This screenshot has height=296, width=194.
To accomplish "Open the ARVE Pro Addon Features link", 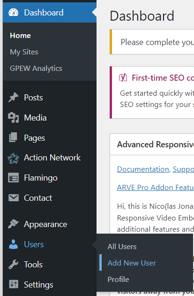I will 156,188.
